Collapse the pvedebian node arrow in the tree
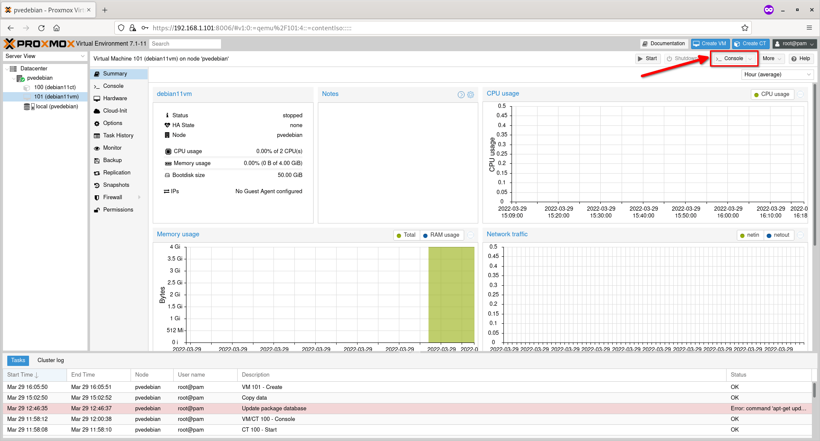Screen dimensions: 820x441 click(x=14, y=78)
